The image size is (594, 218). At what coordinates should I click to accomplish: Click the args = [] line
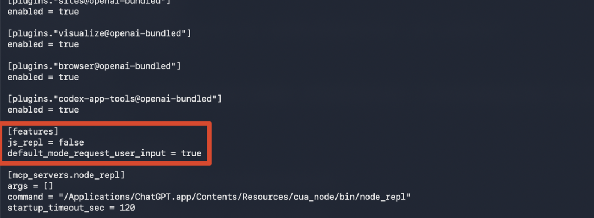[x=30, y=186]
